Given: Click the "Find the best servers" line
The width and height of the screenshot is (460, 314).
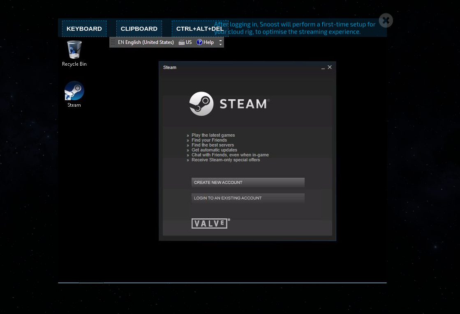Looking at the screenshot, I should (x=213, y=145).
